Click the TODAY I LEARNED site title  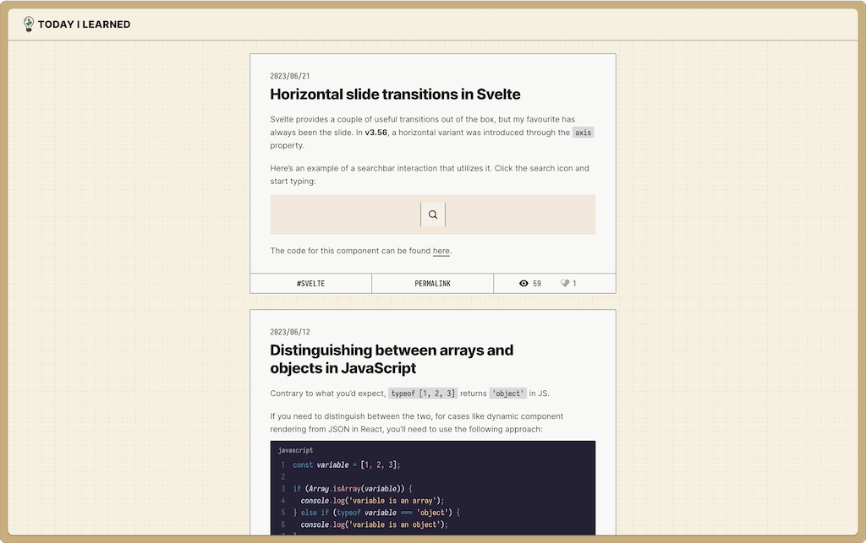click(x=83, y=24)
